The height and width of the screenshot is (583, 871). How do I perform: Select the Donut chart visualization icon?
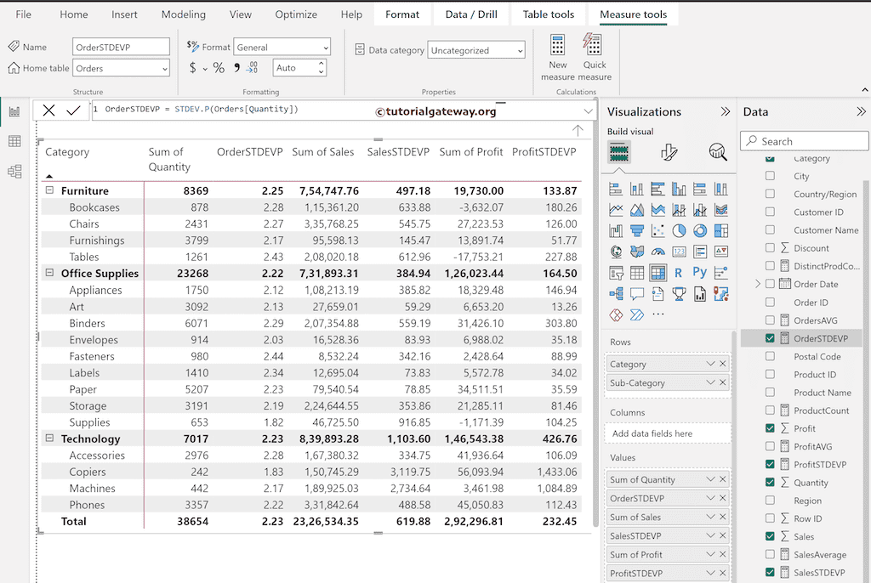pos(700,230)
